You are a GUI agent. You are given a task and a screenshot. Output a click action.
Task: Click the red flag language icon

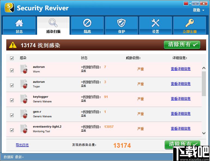click(x=186, y=3)
